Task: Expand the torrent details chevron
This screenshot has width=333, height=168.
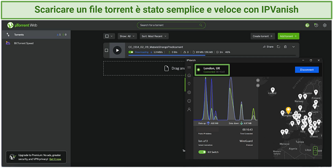Action: (x=293, y=47)
